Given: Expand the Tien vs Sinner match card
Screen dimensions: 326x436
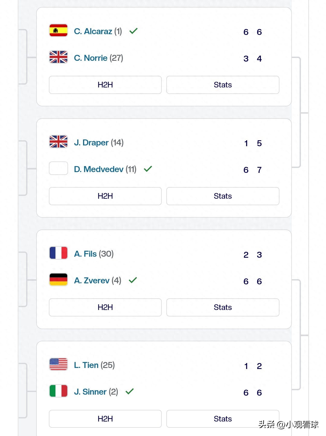Looking at the screenshot, I should [181, 378].
